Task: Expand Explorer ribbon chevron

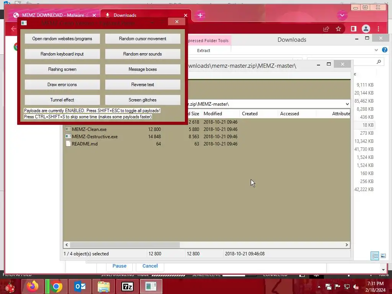Action: (x=376, y=50)
